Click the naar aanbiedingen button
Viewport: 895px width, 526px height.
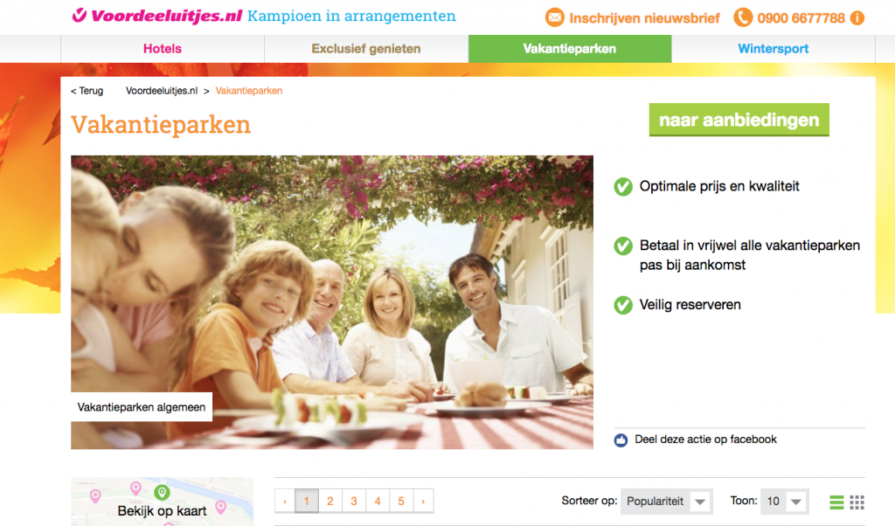[739, 120]
